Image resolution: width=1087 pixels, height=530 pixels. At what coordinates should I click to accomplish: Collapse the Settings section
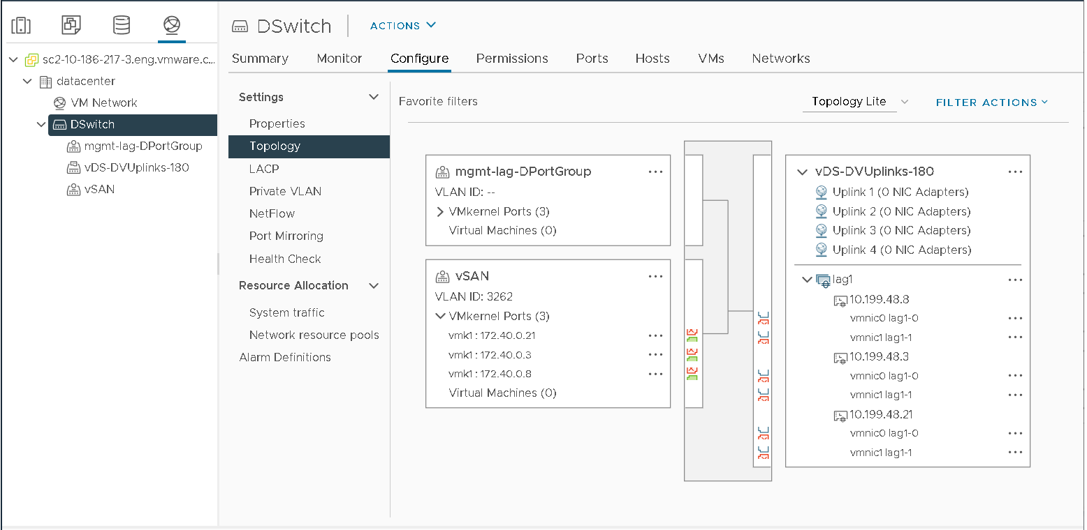(374, 97)
